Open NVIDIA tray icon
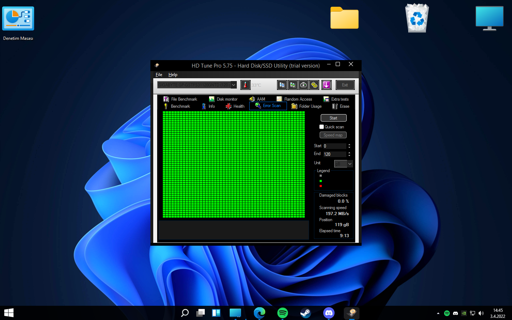The height and width of the screenshot is (320, 512). click(464, 313)
